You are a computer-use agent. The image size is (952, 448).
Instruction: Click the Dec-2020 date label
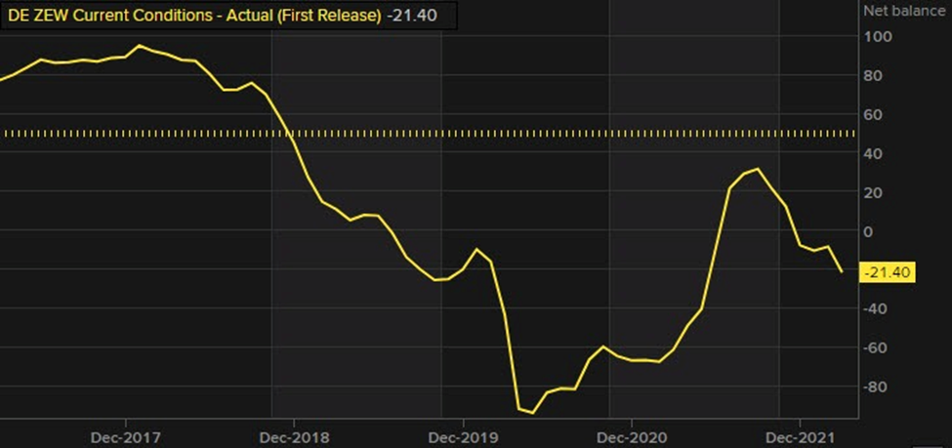pos(631,437)
